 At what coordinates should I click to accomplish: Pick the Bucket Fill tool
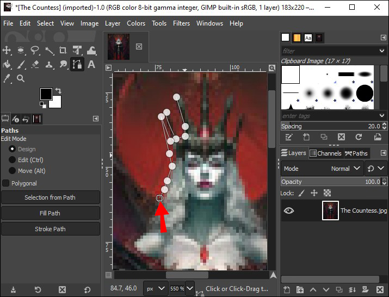coord(7,65)
